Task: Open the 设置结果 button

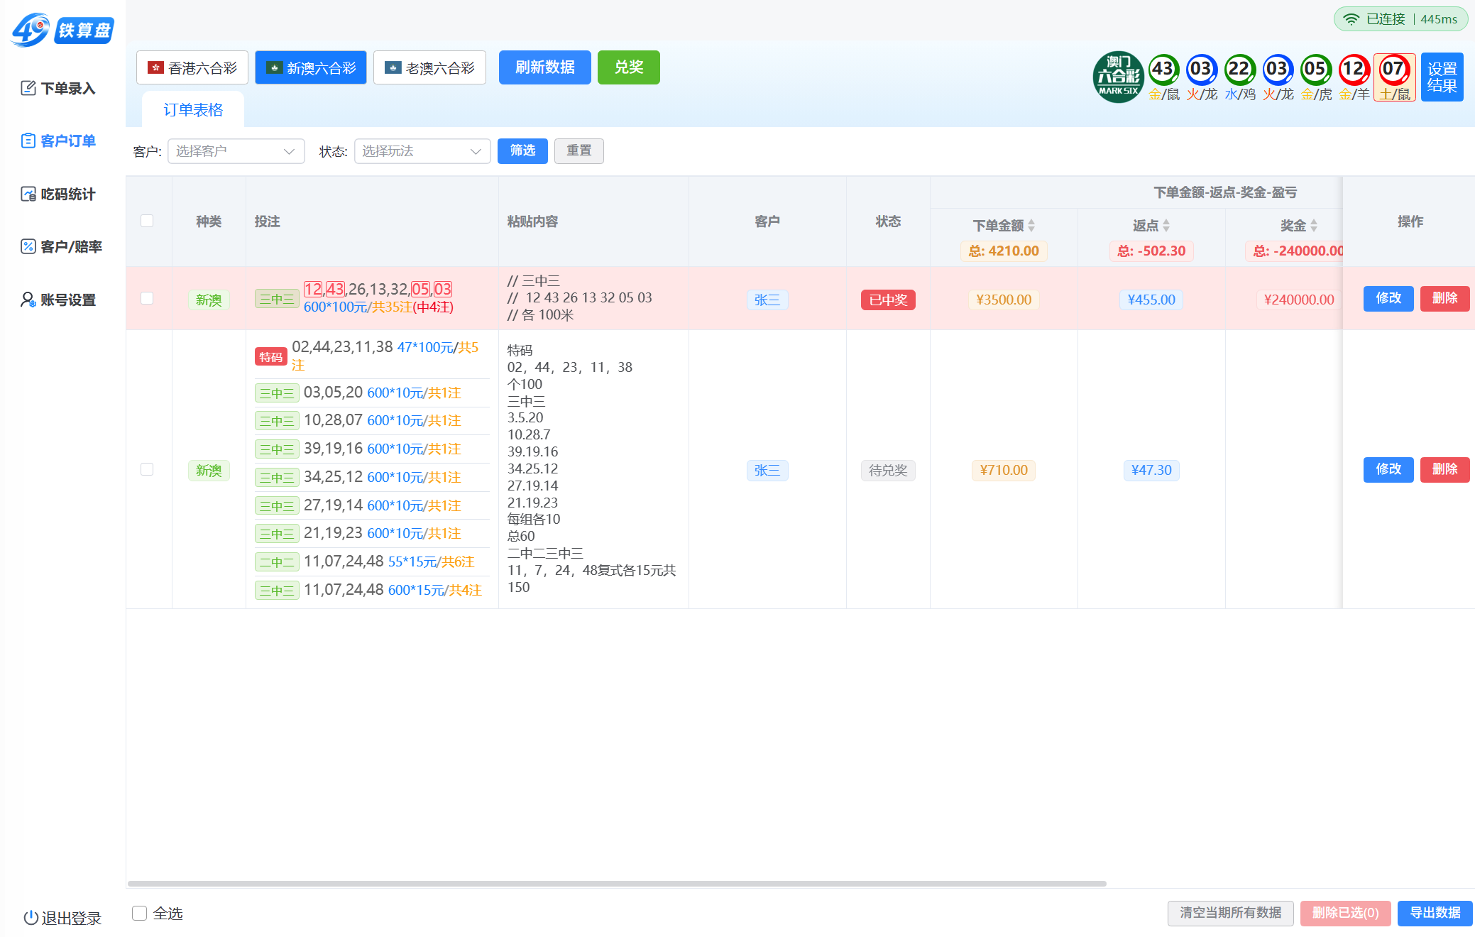Action: (x=1442, y=77)
